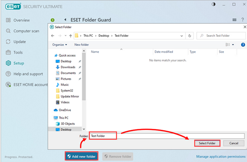Viewport: 247px width, 162px height.
Task: Click navigation pane scroll down arrow
Action: click(x=84, y=129)
